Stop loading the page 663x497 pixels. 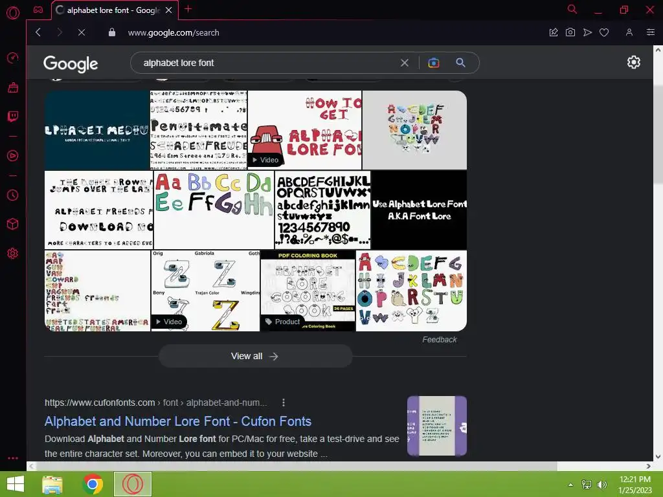82,32
